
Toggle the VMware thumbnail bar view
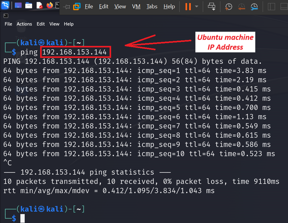point(284,6)
